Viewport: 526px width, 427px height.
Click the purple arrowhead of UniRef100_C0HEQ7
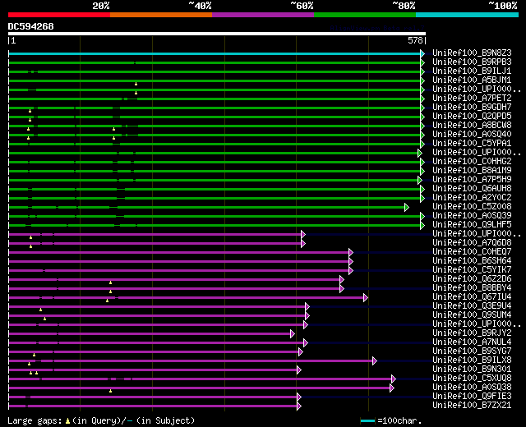click(351, 252)
